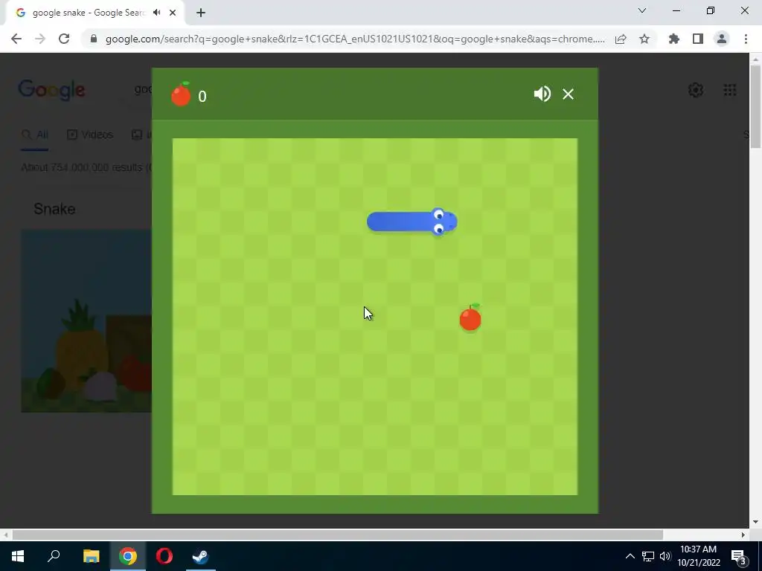Image resolution: width=762 pixels, height=571 pixels.
Task: Go forward in browser history
Action: [40, 39]
